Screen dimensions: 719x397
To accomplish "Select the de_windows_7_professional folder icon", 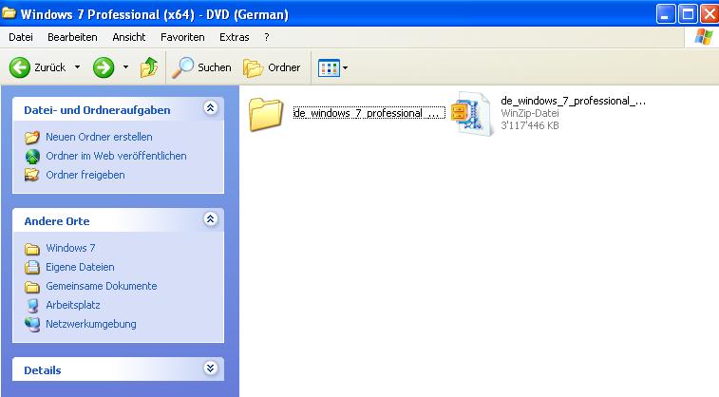I will pyautogui.click(x=266, y=114).
